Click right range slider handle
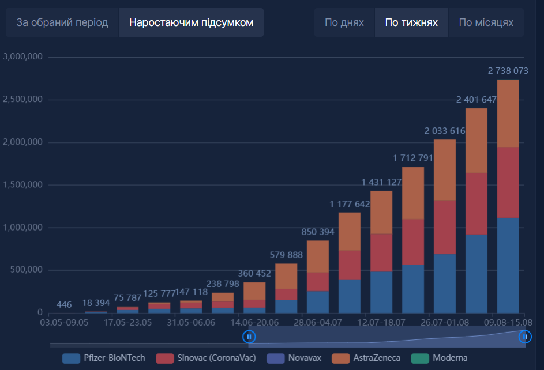Screen dimensions: 544x370 (525, 337)
